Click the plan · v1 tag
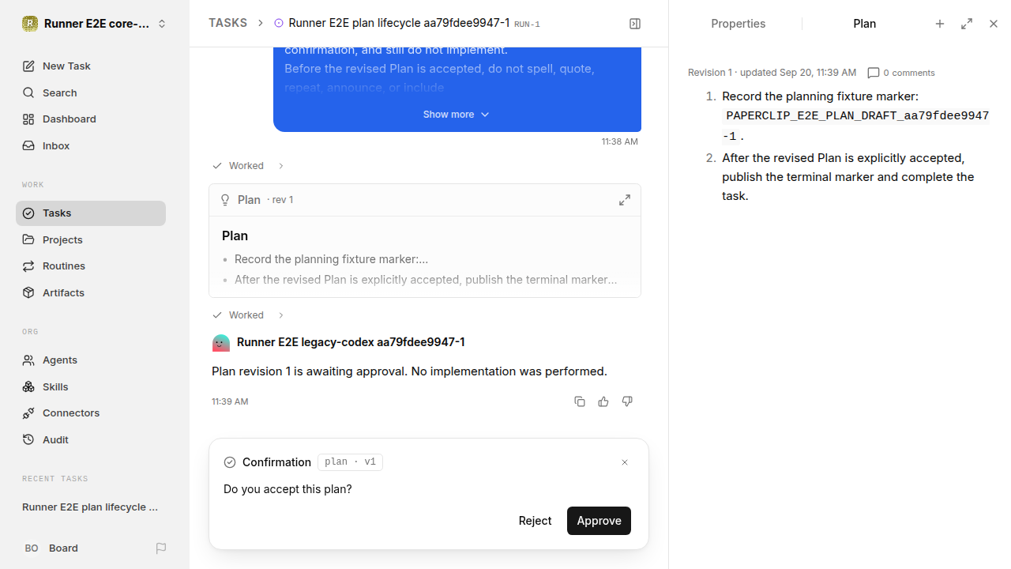Screen dimensions: 1011x569 (350, 462)
